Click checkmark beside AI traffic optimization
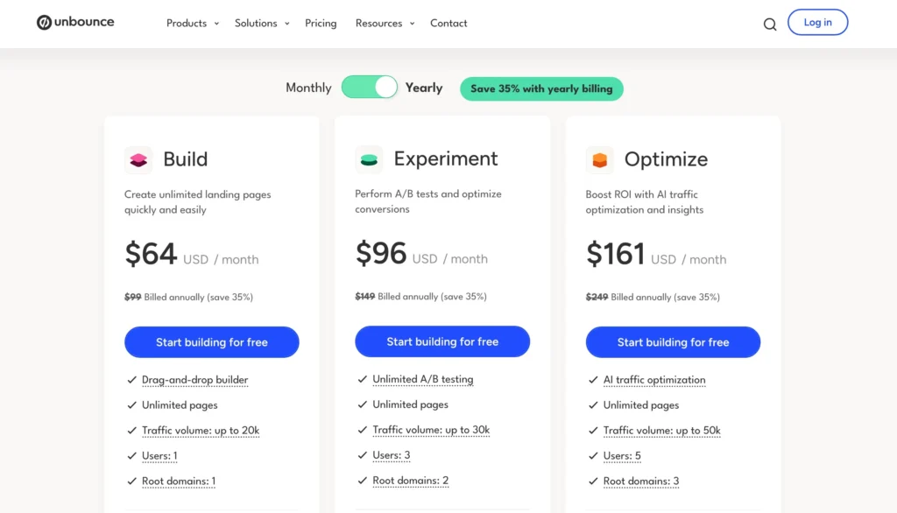Image resolution: width=897 pixels, height=513 pixels. [x=591, y=380]
